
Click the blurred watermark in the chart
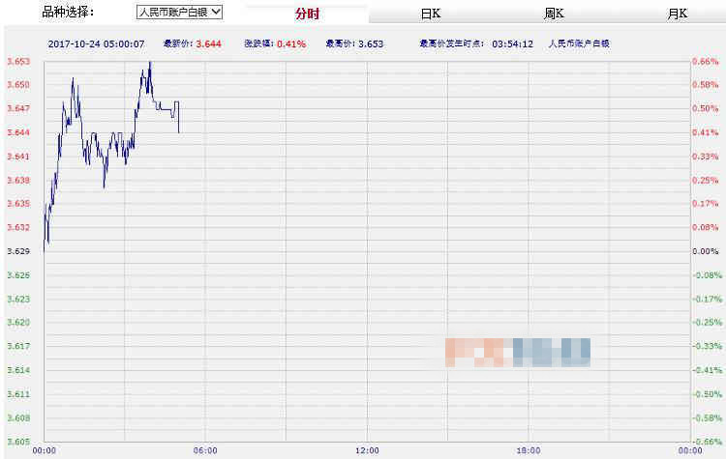coord(518,352)
